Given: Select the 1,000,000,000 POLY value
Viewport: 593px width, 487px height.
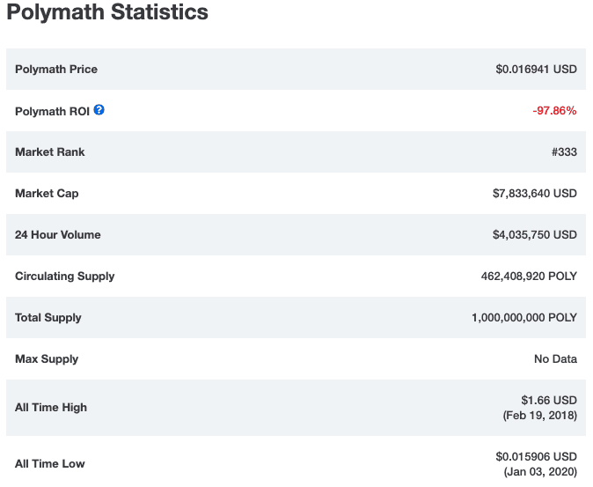Looking at the screenshot, I should [523, 318].
